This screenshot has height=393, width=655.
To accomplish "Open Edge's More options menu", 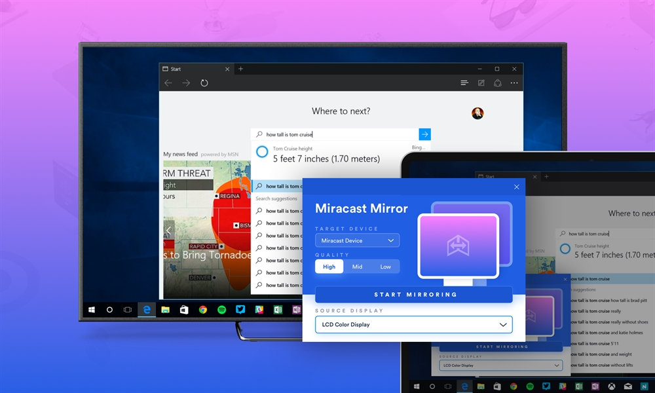I will 514,83.
